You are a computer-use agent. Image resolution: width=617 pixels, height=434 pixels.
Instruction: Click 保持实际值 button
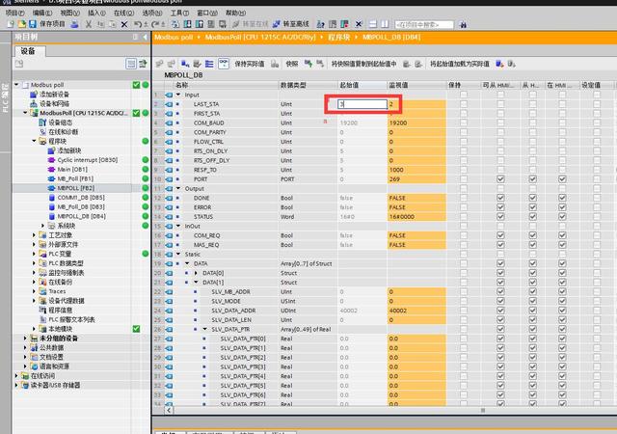[x=249, y=64]
